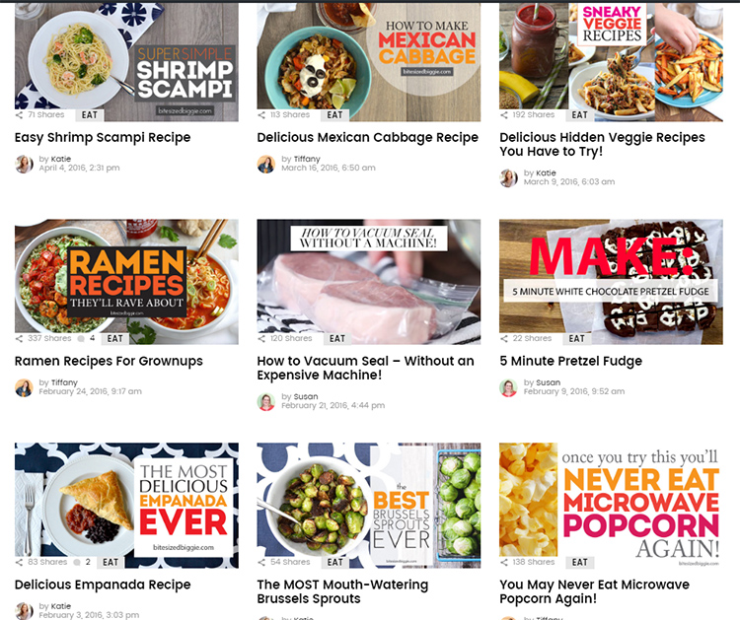Open Delicious Mexican Cabbage Recipe title link
This screenshot has height=620, width=740.
point(368,137)
